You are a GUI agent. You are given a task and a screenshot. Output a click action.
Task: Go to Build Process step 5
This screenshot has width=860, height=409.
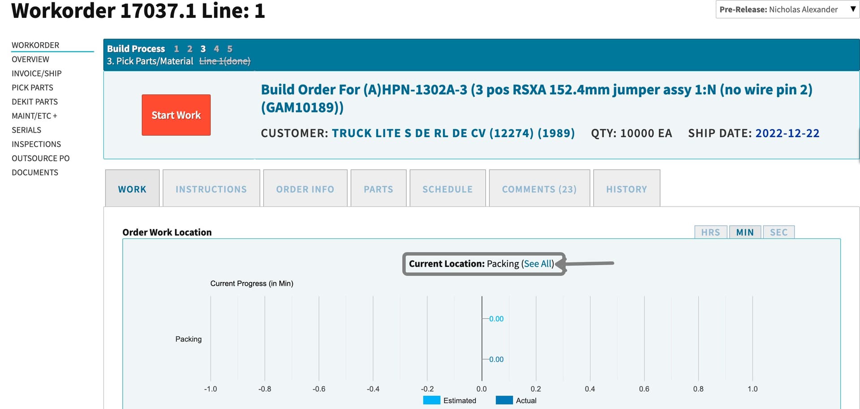tap(230, 49)
